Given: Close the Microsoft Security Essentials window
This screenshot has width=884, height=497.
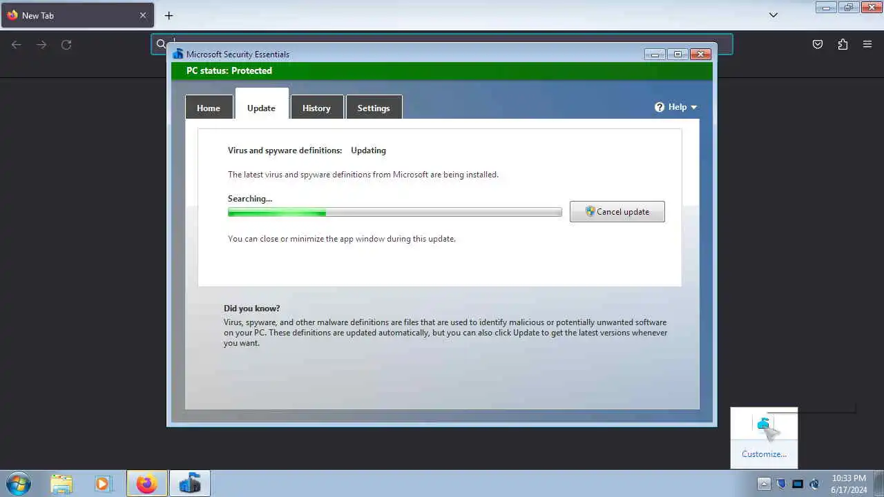Looking at the screenshot, I should 700,55.
